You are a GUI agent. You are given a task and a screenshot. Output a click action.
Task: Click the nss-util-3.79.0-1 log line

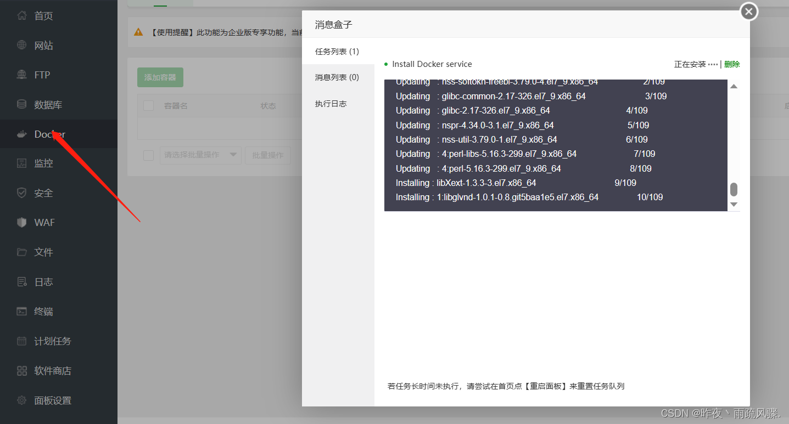522,139
